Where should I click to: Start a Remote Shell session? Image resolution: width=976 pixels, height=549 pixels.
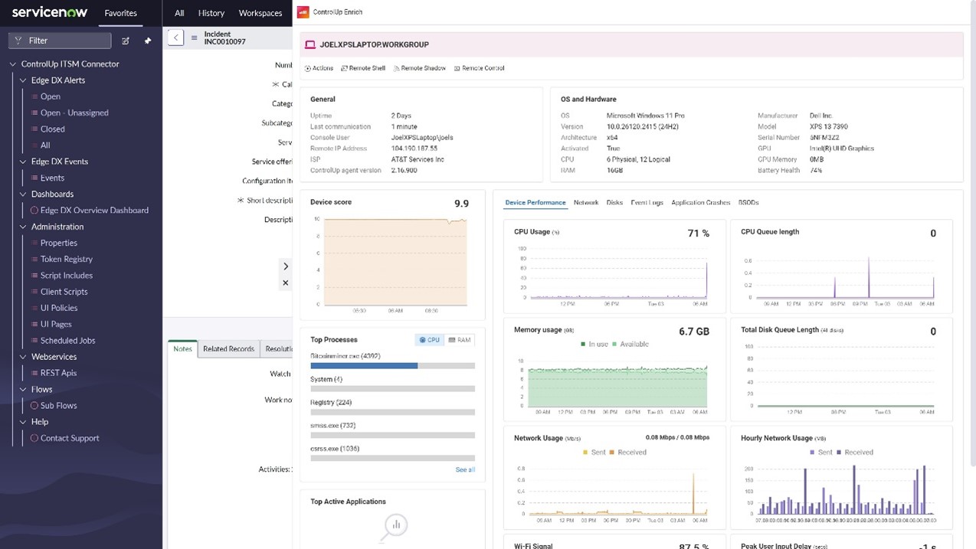pyautogui.click(x=363, y=68)
